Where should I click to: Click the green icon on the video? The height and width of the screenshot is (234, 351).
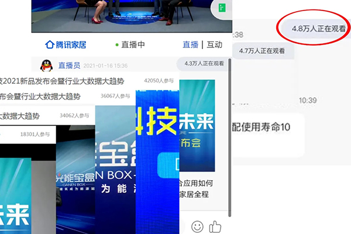221,8
